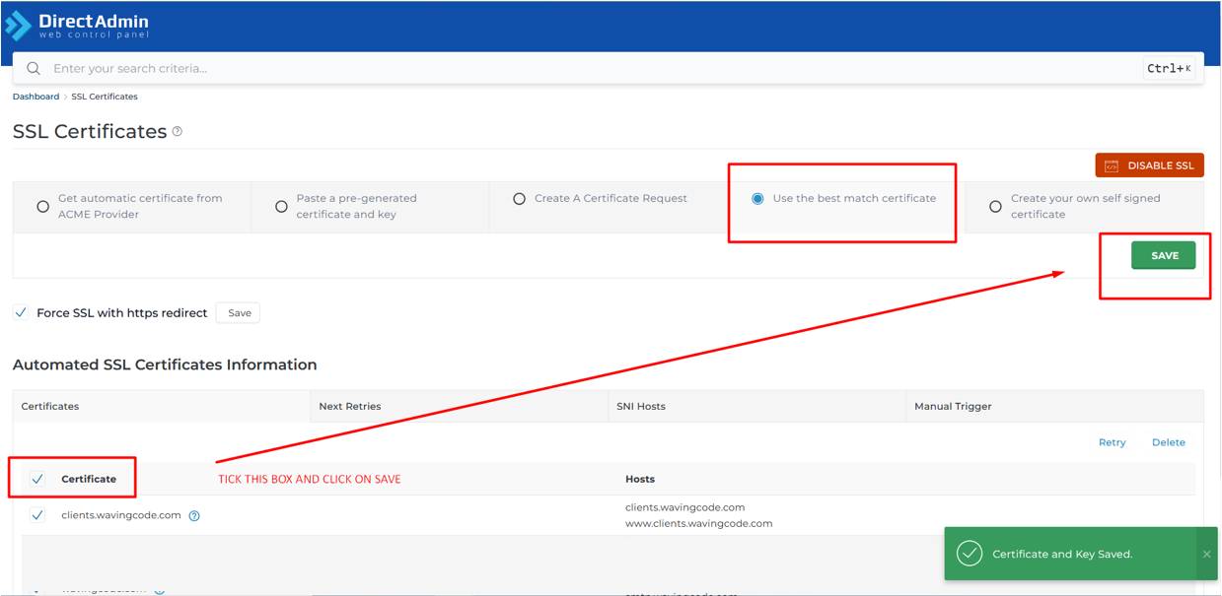Screen dimensions: 1222x596
Task: Click the Retry link
Action: (1112, 442)
